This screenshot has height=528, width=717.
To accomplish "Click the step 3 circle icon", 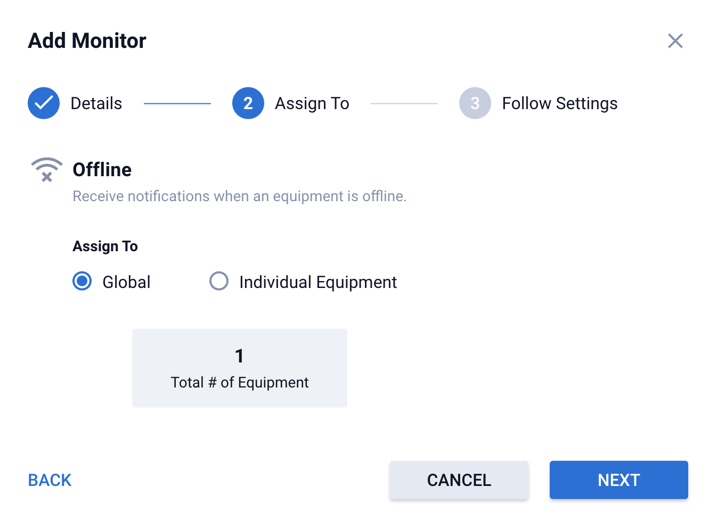I will tap(475, 103).
